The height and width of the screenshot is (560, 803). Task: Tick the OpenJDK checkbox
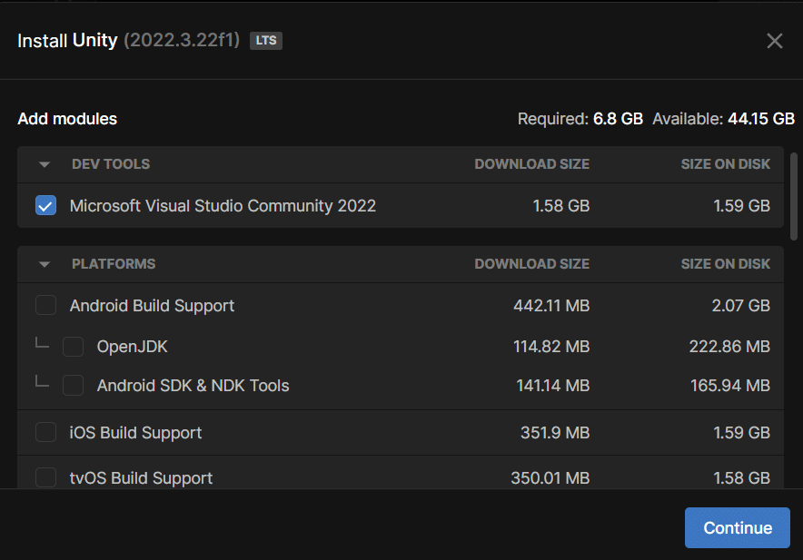click(73, 347)
